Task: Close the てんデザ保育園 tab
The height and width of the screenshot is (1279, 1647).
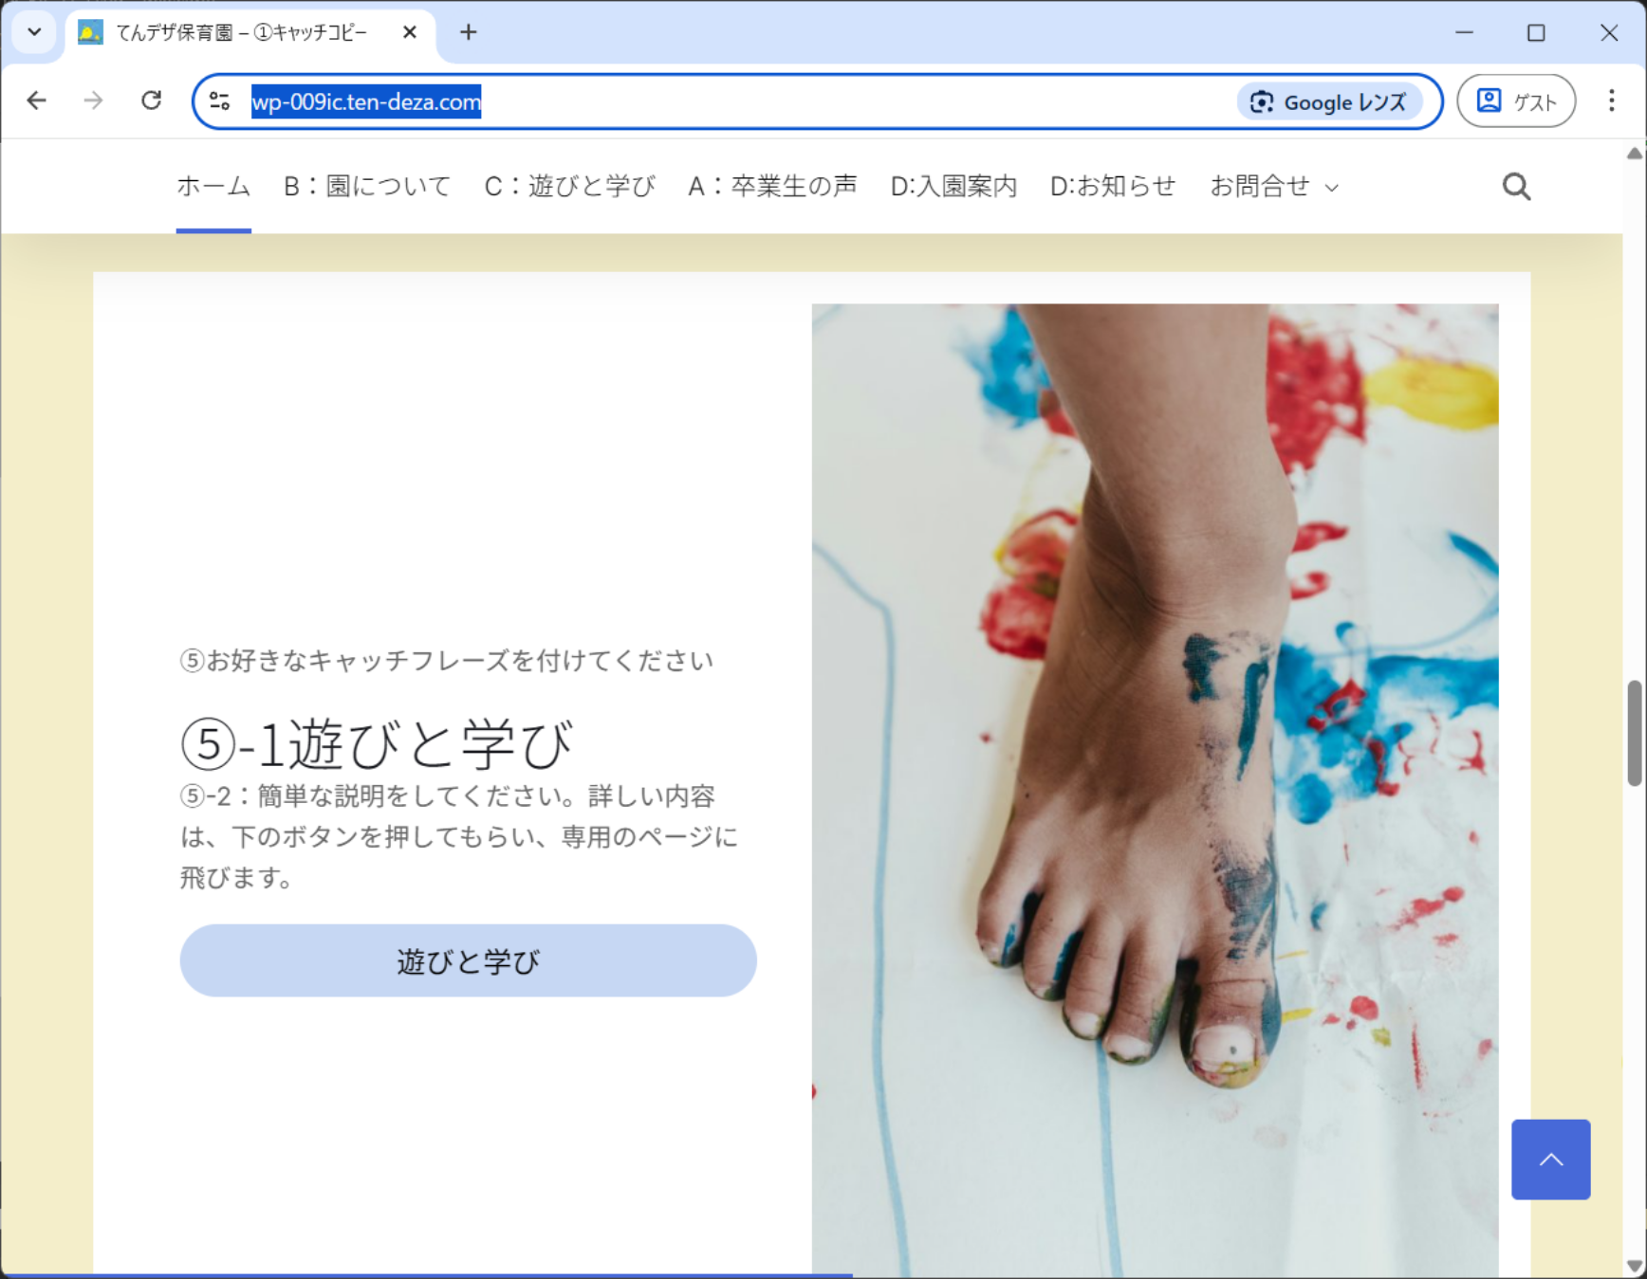Action: pos(410,32)
